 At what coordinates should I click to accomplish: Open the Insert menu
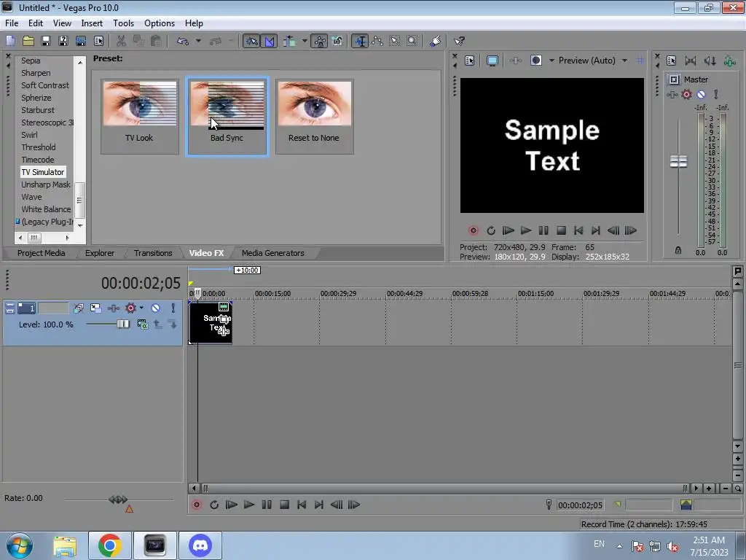92,23
